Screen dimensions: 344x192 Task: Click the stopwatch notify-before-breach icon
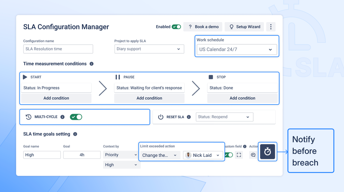267,152
